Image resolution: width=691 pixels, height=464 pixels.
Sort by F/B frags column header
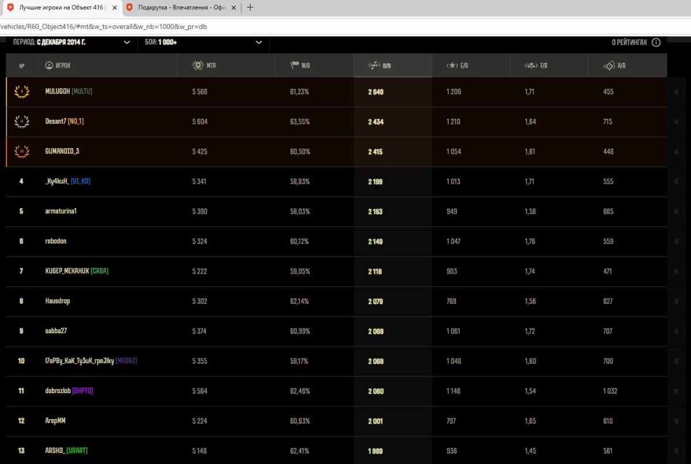pyautogui.click(x=536, y=66)
